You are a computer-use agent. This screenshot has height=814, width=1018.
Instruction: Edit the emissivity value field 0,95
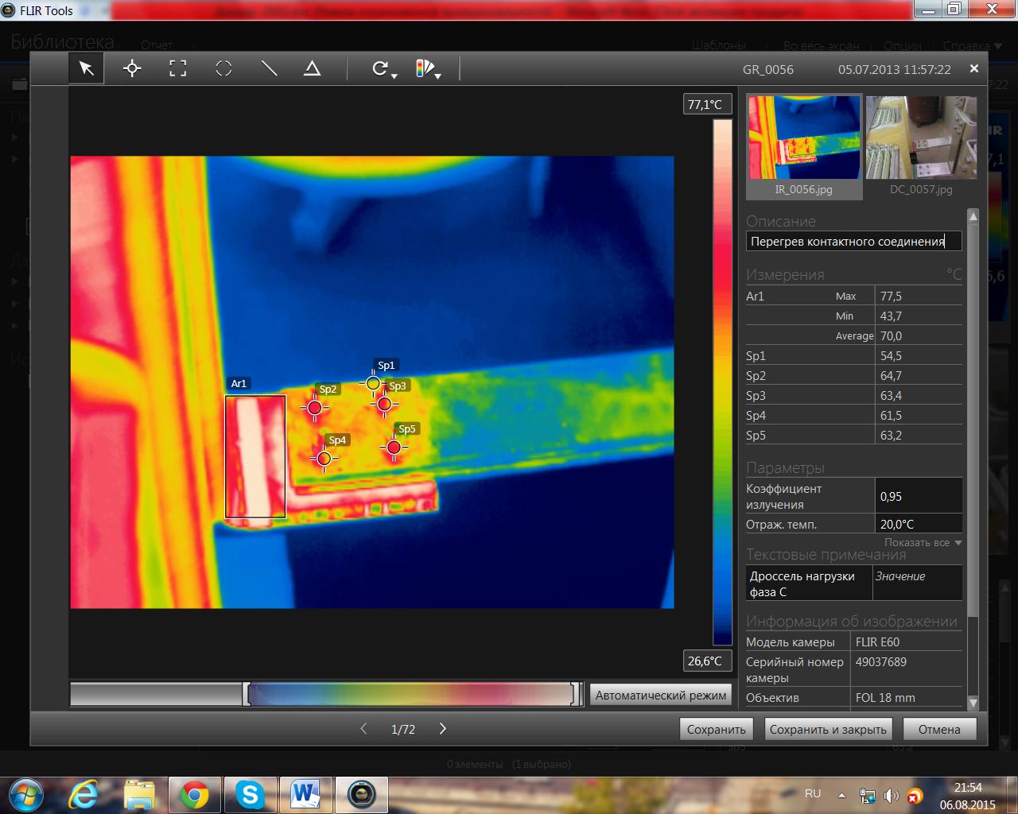[917, 496]
